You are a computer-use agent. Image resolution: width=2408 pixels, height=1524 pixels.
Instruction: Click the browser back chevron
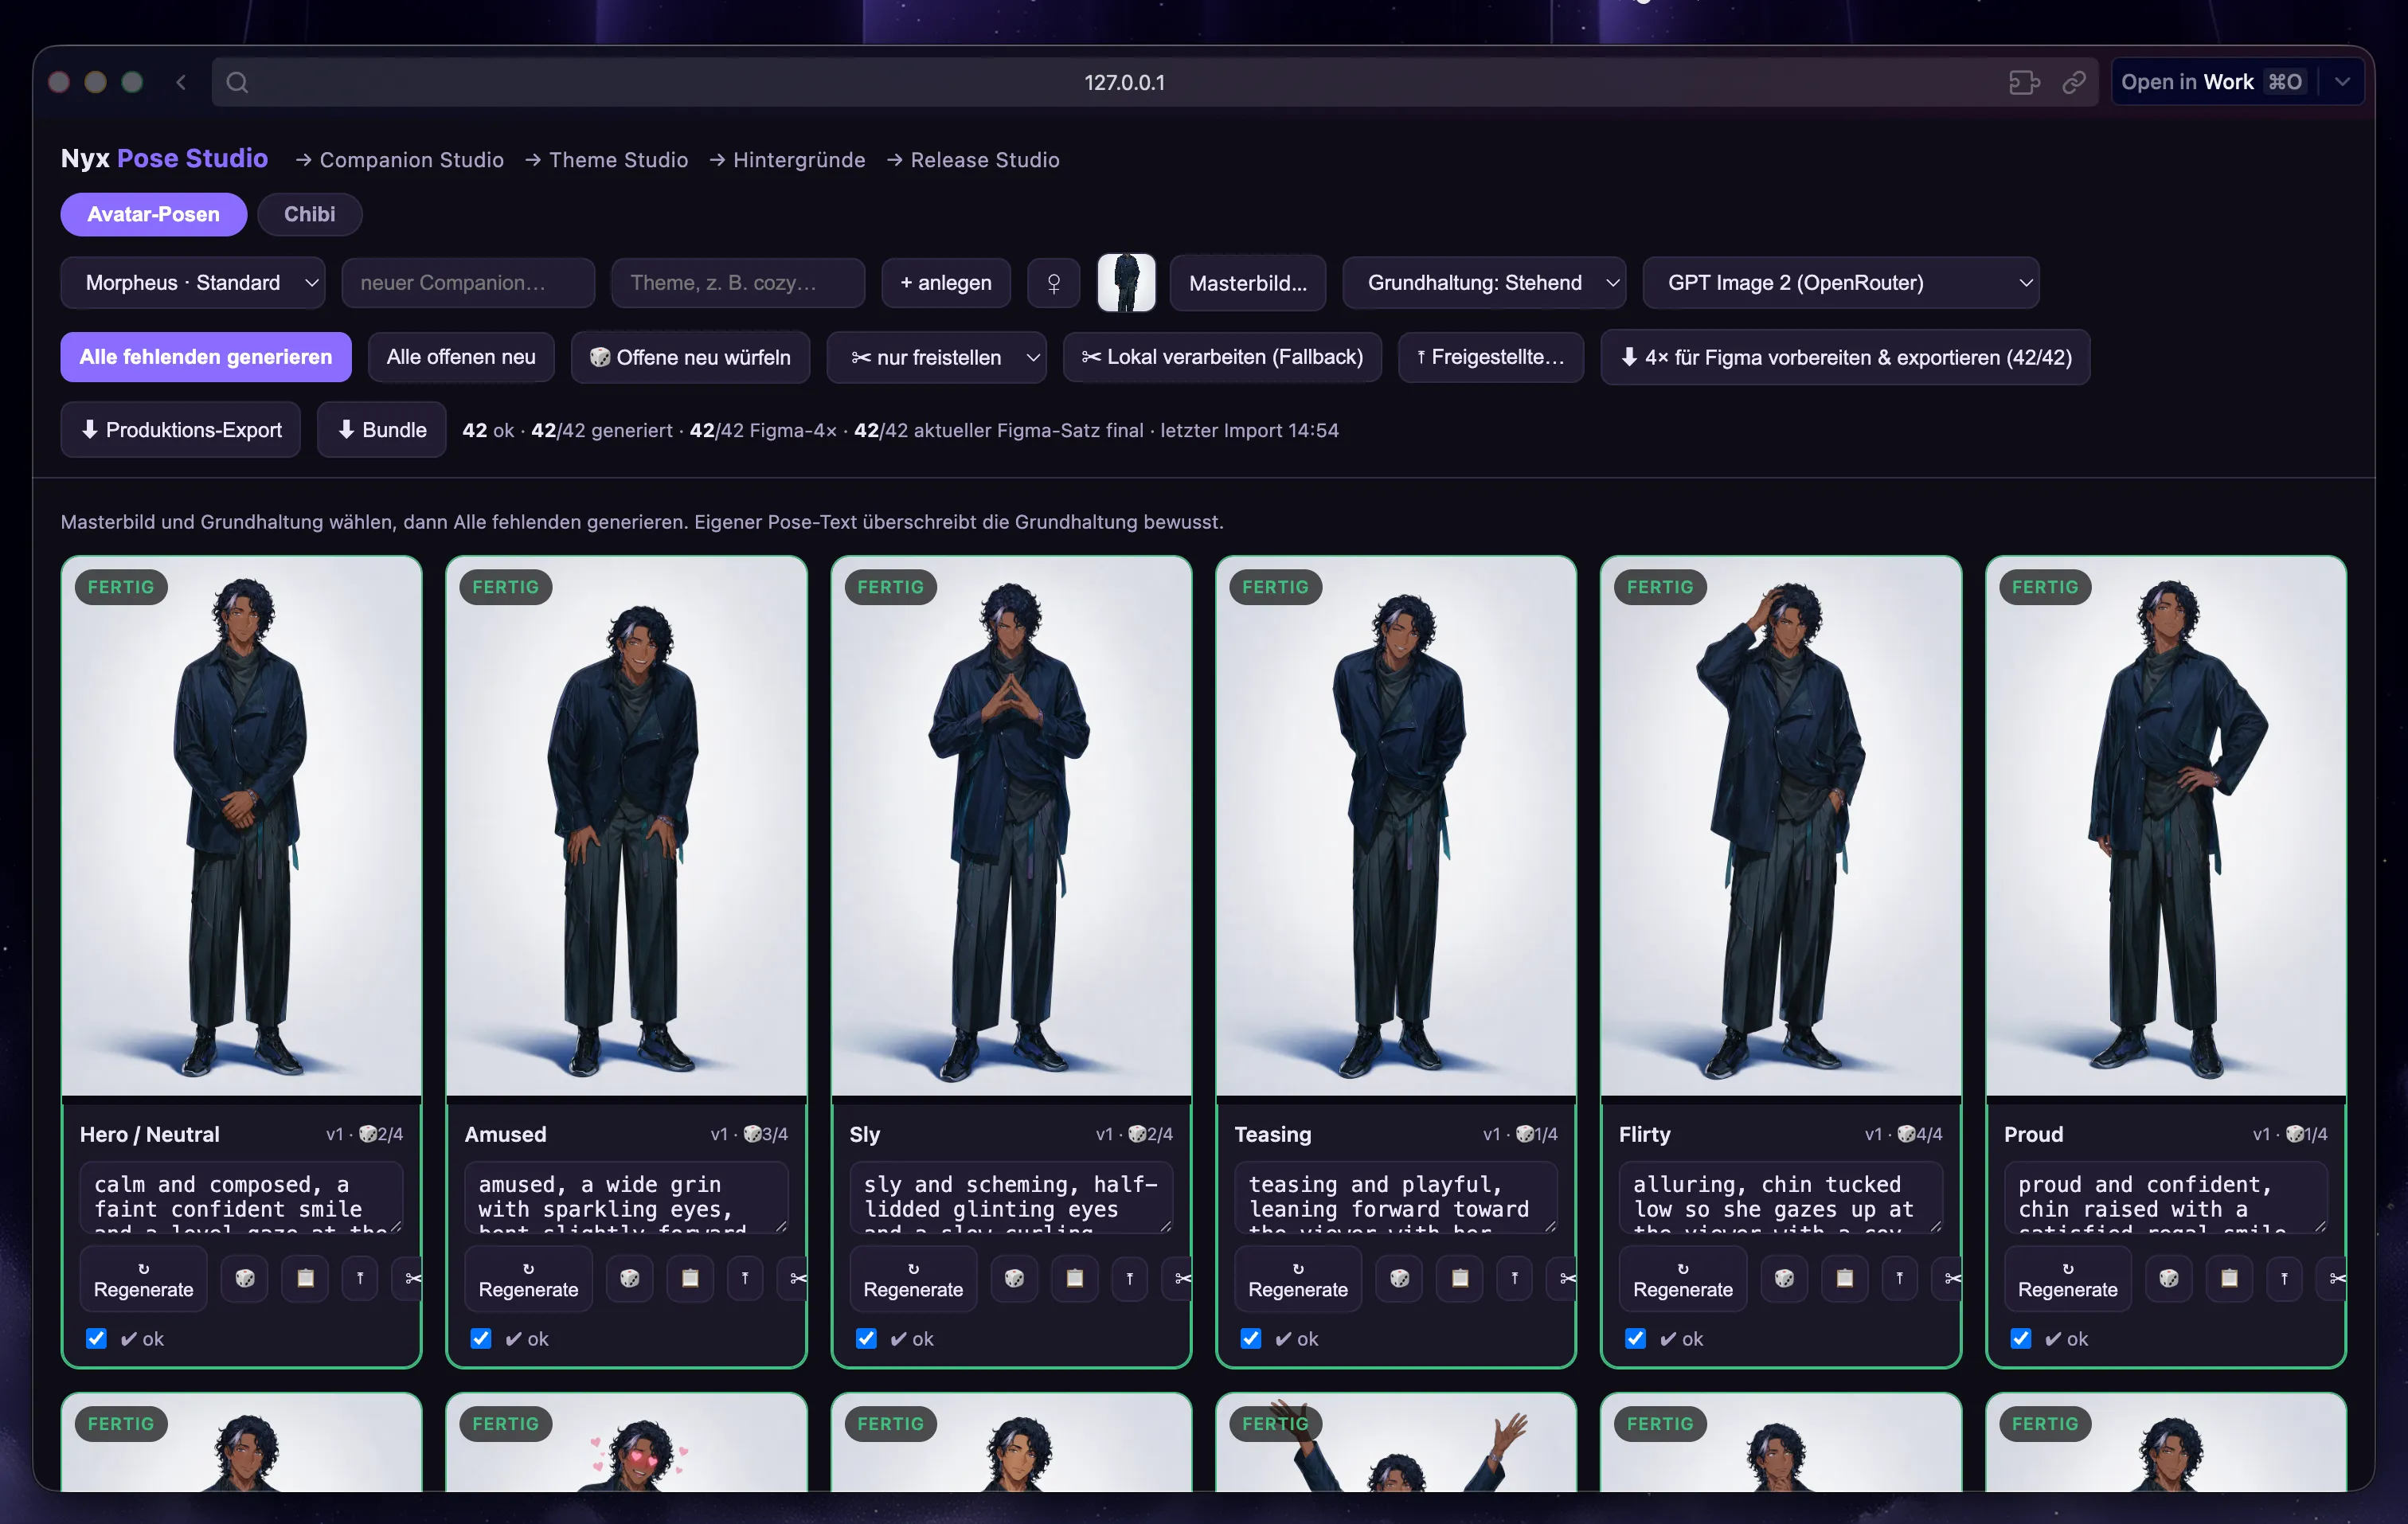181,82
